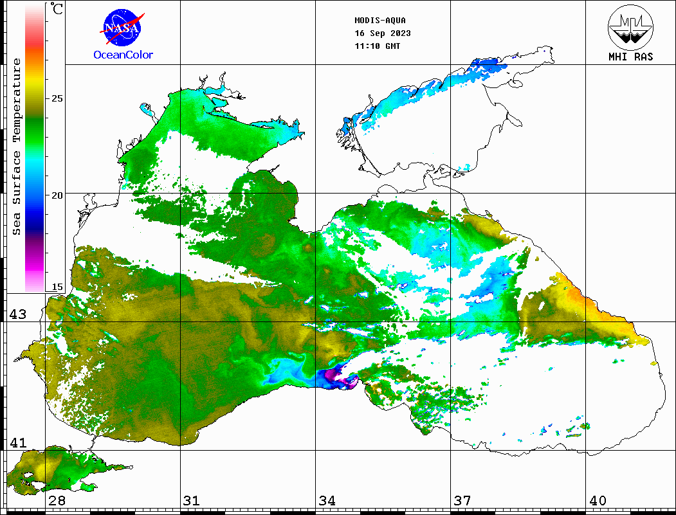This screenshot has height=515, width=676.
Task: Click the longitude label 31
Action: tap(192, 500)
